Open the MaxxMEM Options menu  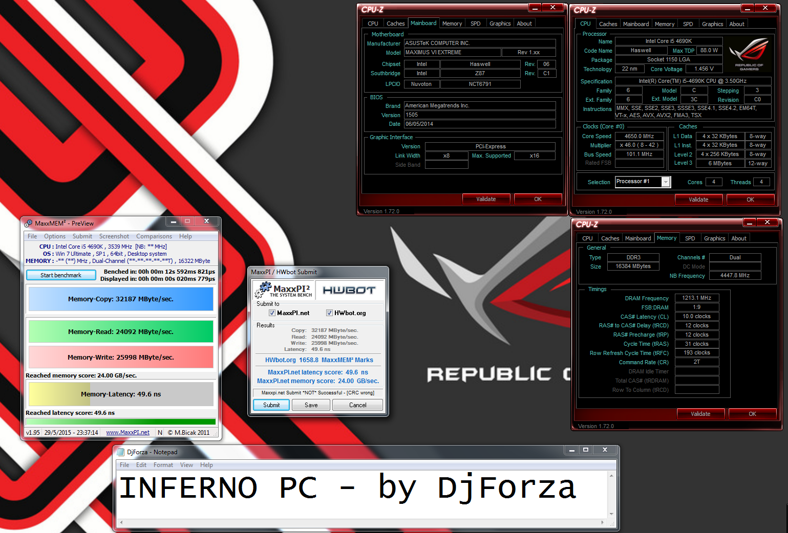point(55,236)
